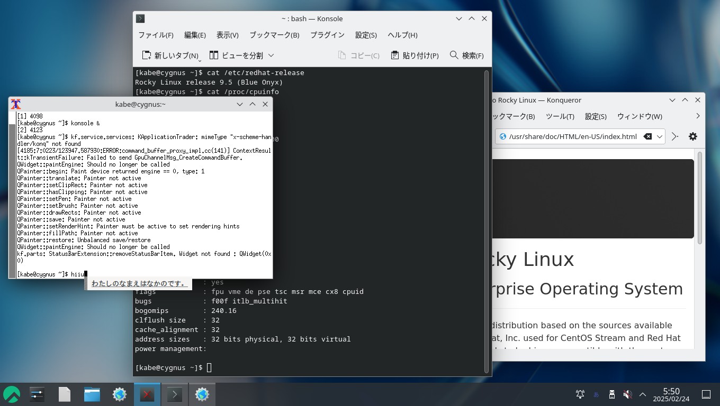
Task: Click ビューを分割 split view button
Action: 236,56
